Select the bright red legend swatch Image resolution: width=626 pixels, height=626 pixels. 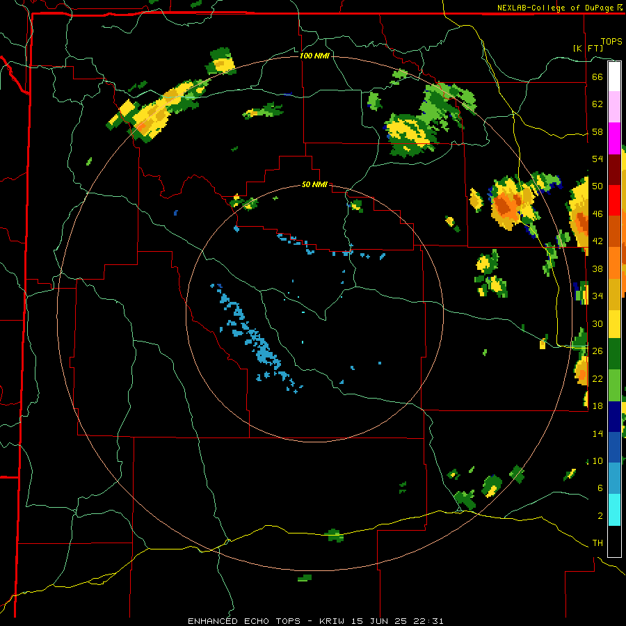pyautogui.click(x=614, y=200)
